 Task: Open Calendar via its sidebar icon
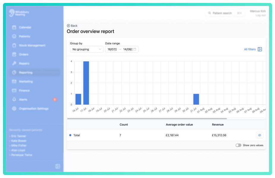pos(14,27)
